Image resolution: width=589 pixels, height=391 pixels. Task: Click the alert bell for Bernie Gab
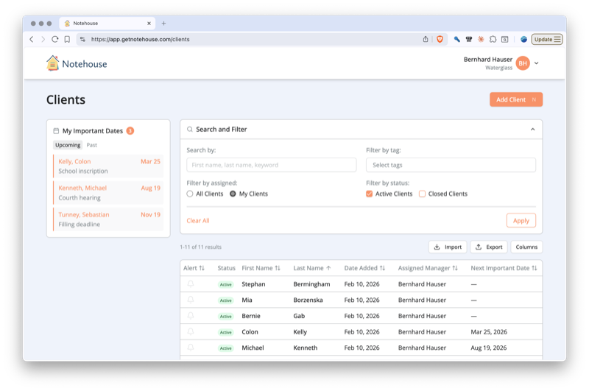[x=191, y=316]
